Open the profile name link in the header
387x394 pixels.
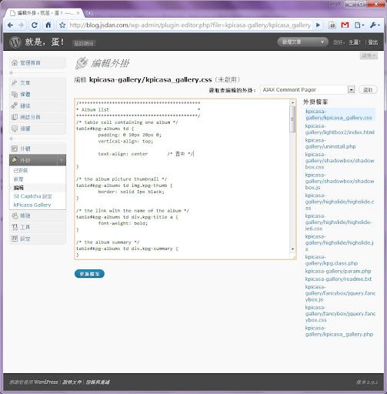tap(355, 42)
